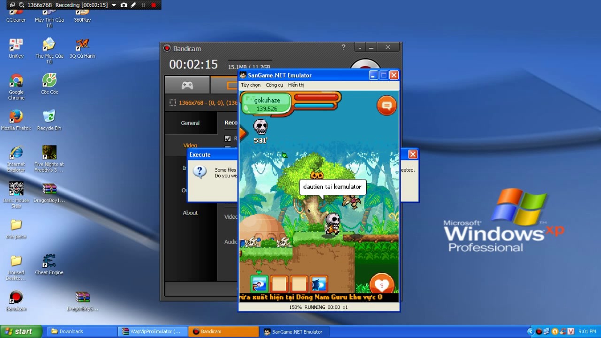Click the emulator status bar 150% RUNNING

(x=319, y=307)
